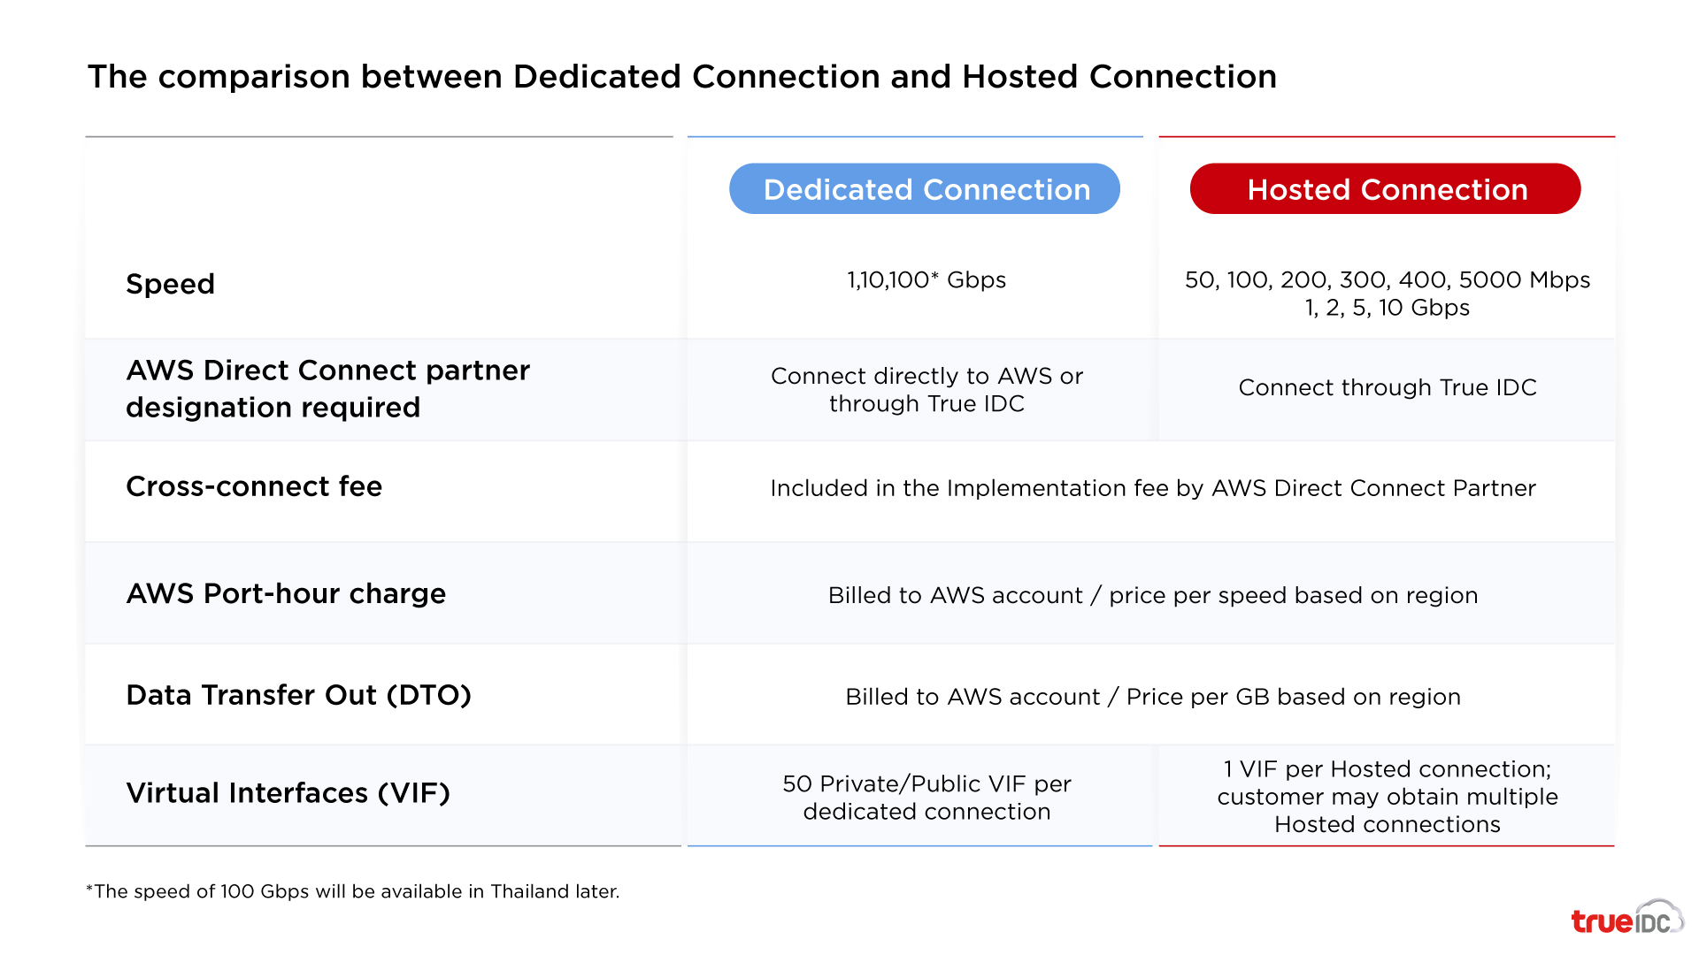The image size is (1699, 955).
Task: Click the 50 Private/Public VIF cell
Action: point(926,797)
